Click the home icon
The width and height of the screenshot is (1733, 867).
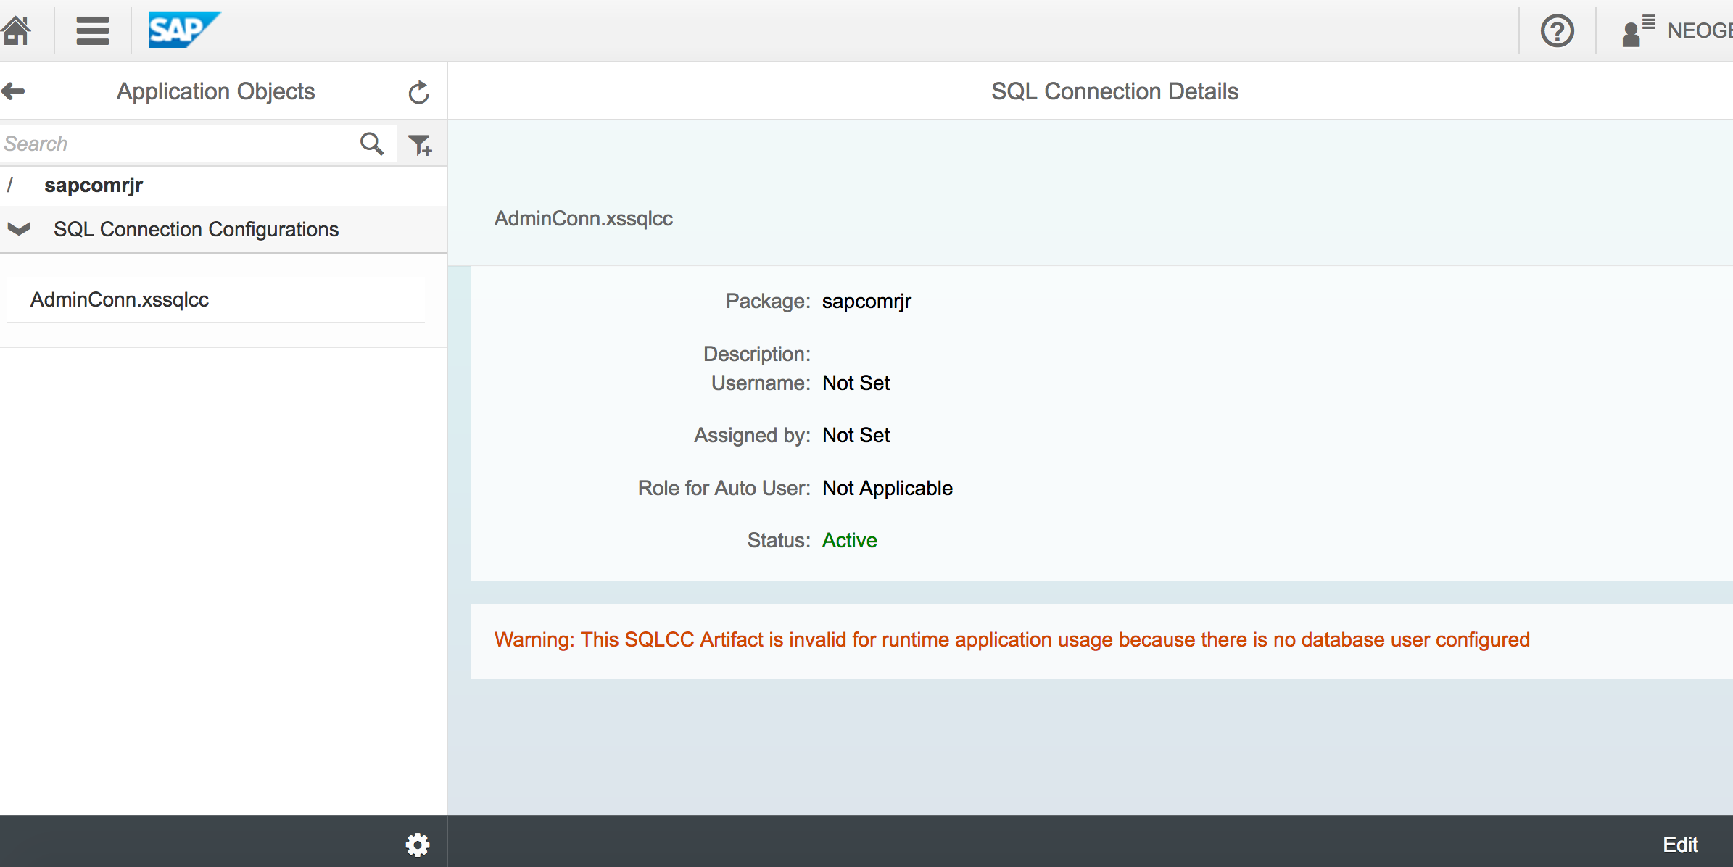pyautogui.click(x=16, y=30)
